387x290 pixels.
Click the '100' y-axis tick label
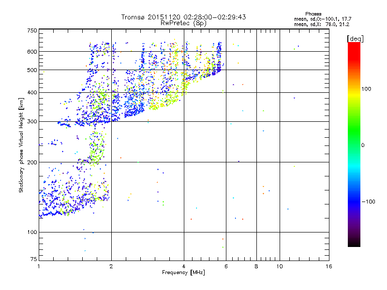[32, 232]
